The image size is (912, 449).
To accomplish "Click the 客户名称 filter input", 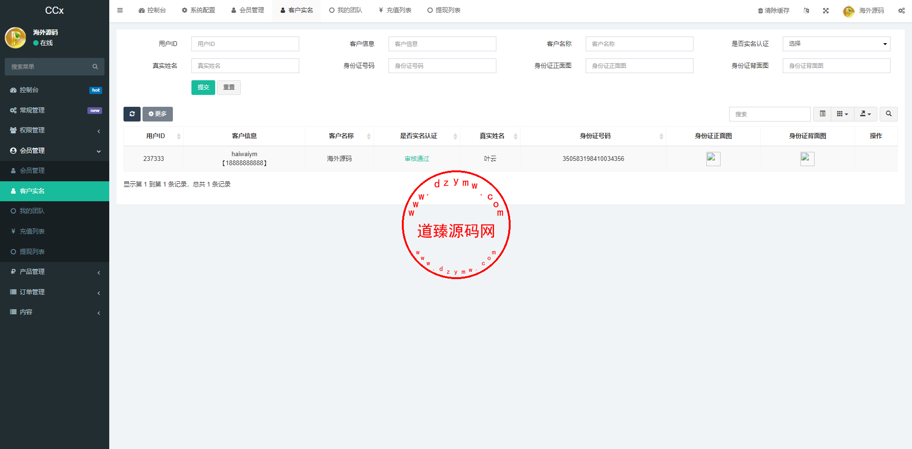I will [639, 44].
